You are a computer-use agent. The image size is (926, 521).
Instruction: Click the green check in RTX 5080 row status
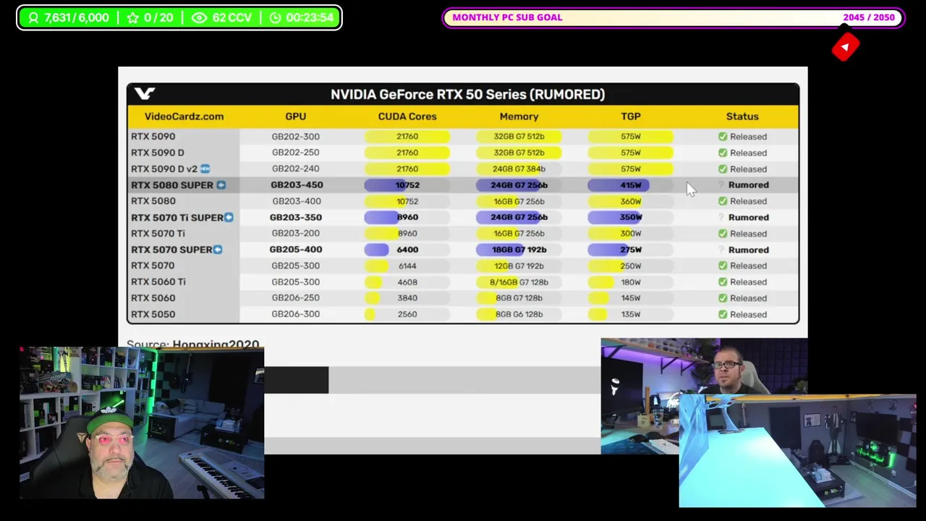(723, 201)
